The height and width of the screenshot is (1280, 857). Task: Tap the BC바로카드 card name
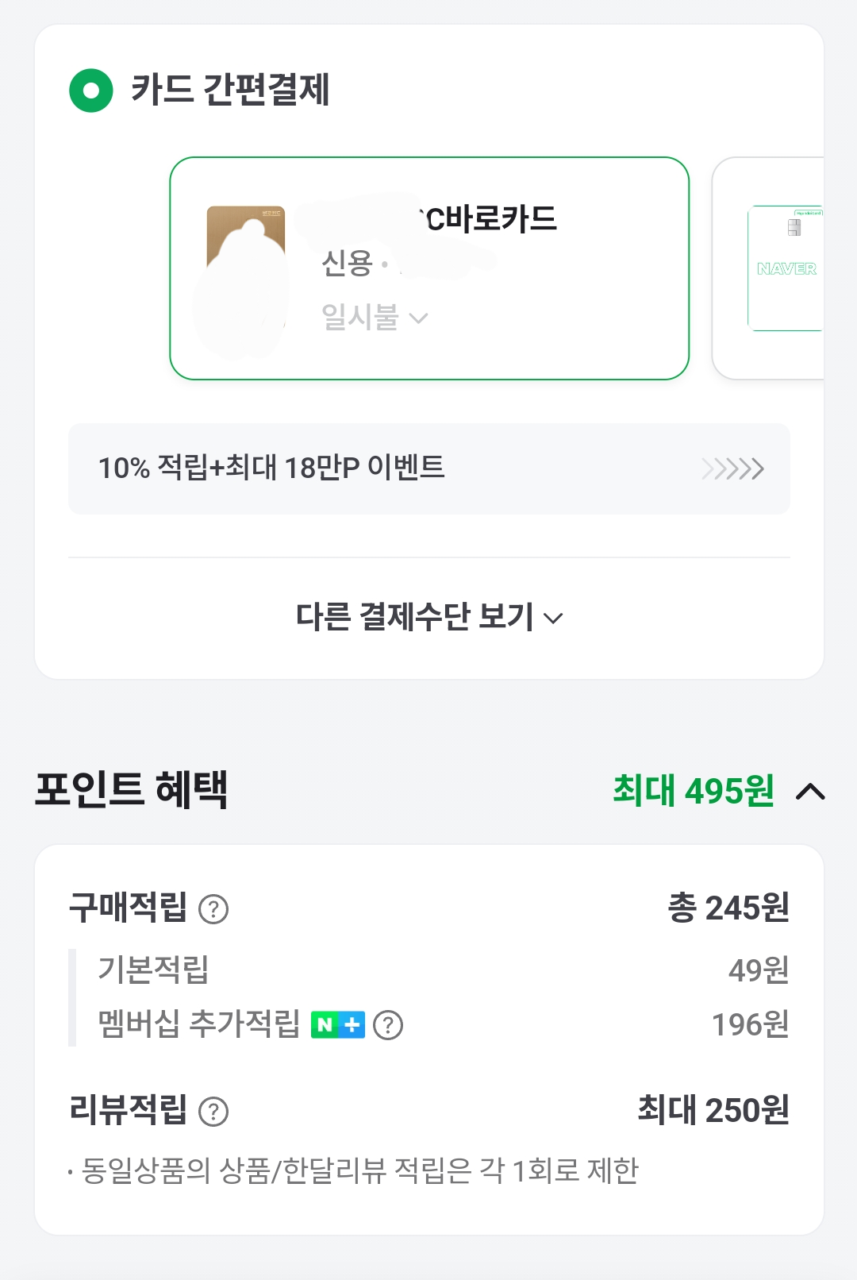coord(490,219)
